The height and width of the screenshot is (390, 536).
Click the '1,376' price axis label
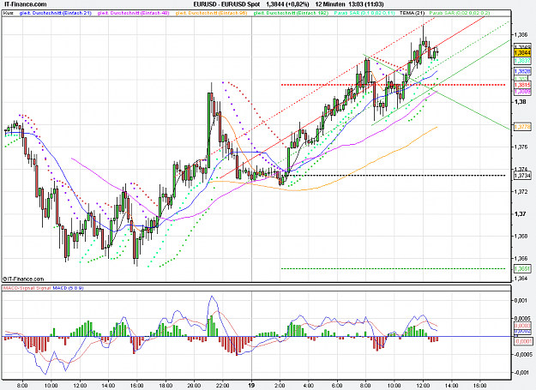[521, 147]
